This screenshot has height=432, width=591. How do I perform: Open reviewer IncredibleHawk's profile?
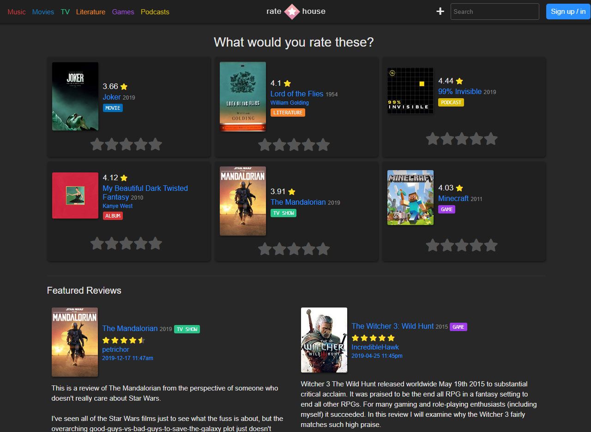click(x=375, y=347)
